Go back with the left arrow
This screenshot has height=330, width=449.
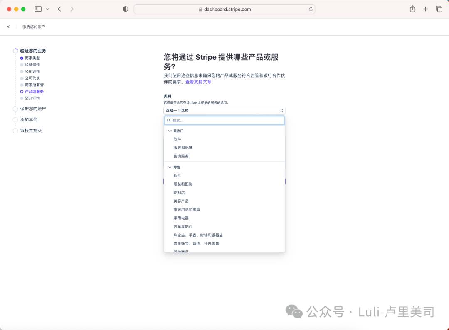[59, 9]
